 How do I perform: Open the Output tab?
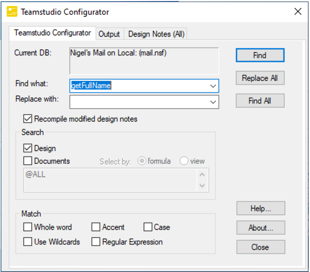(109, 34)
